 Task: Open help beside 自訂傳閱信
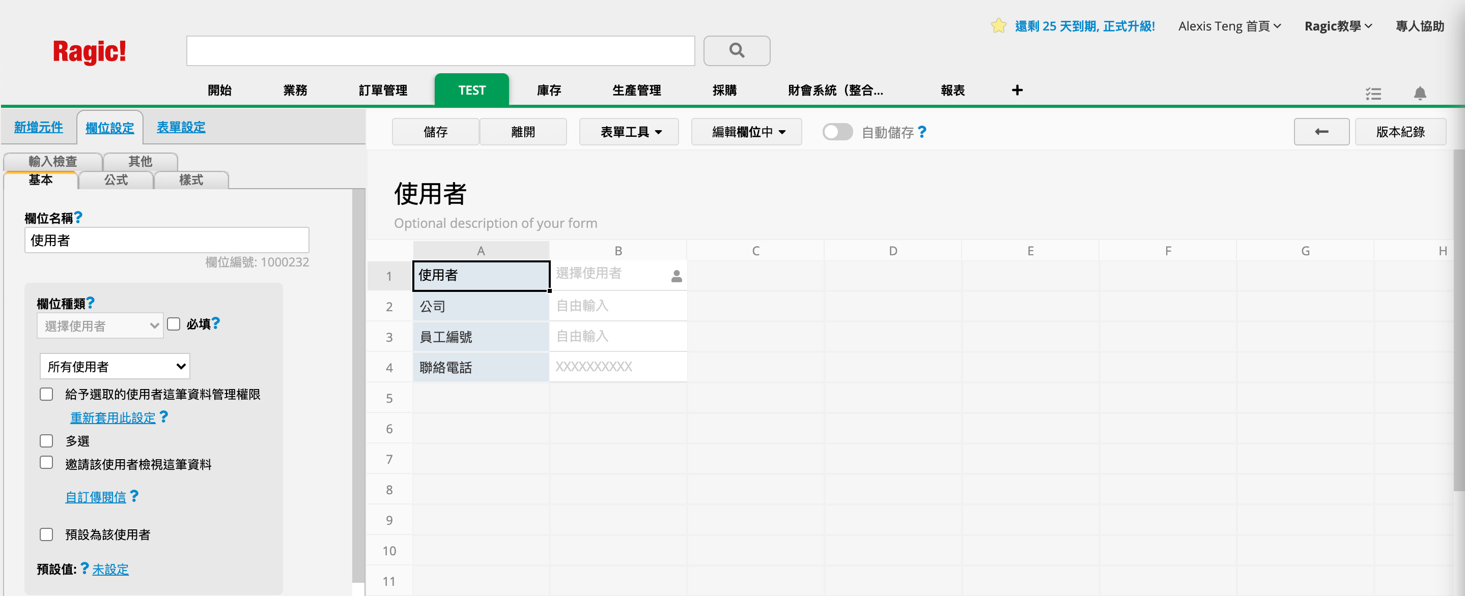pos(134,495)
